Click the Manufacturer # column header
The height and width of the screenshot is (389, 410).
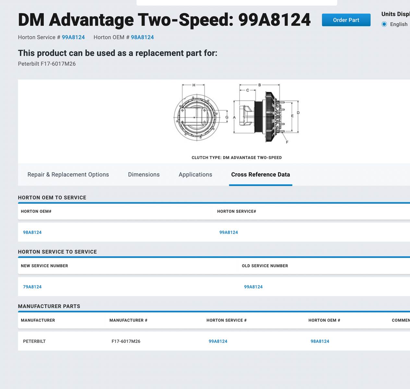[x=128, y=320]
